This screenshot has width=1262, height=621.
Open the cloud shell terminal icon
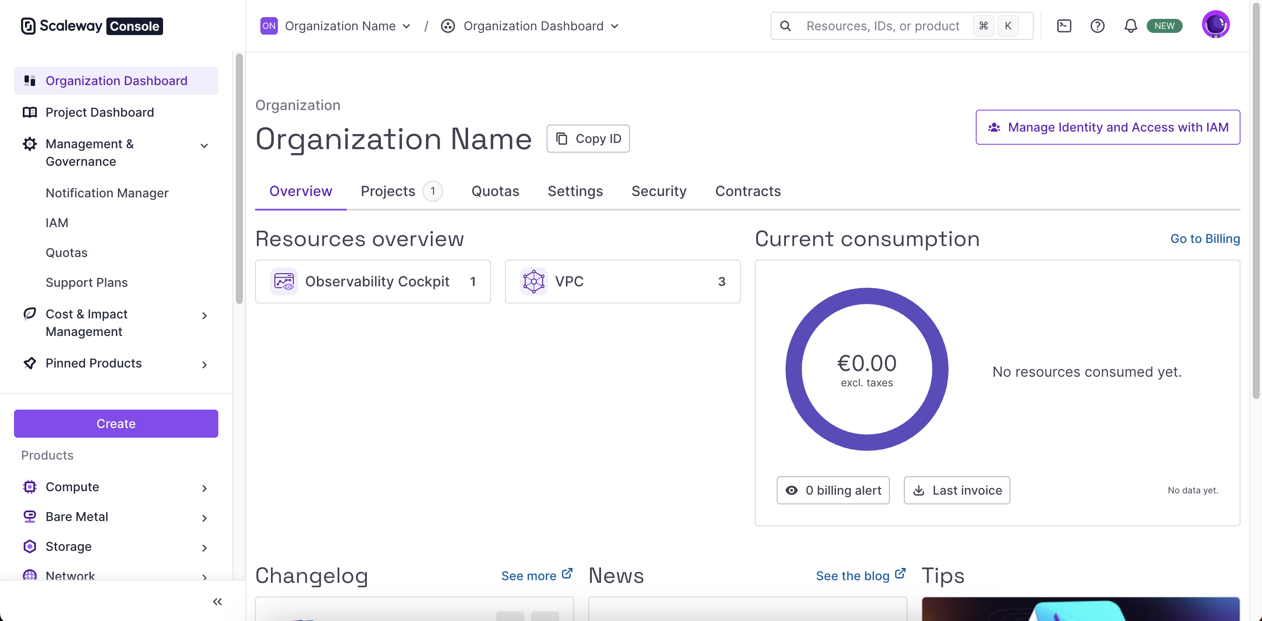click(x=1064, y=26)
